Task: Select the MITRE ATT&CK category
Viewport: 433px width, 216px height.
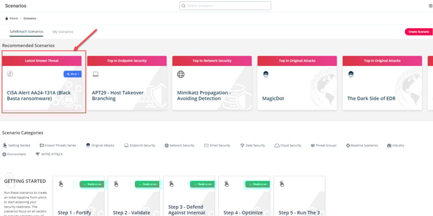Action: [49, 154]
